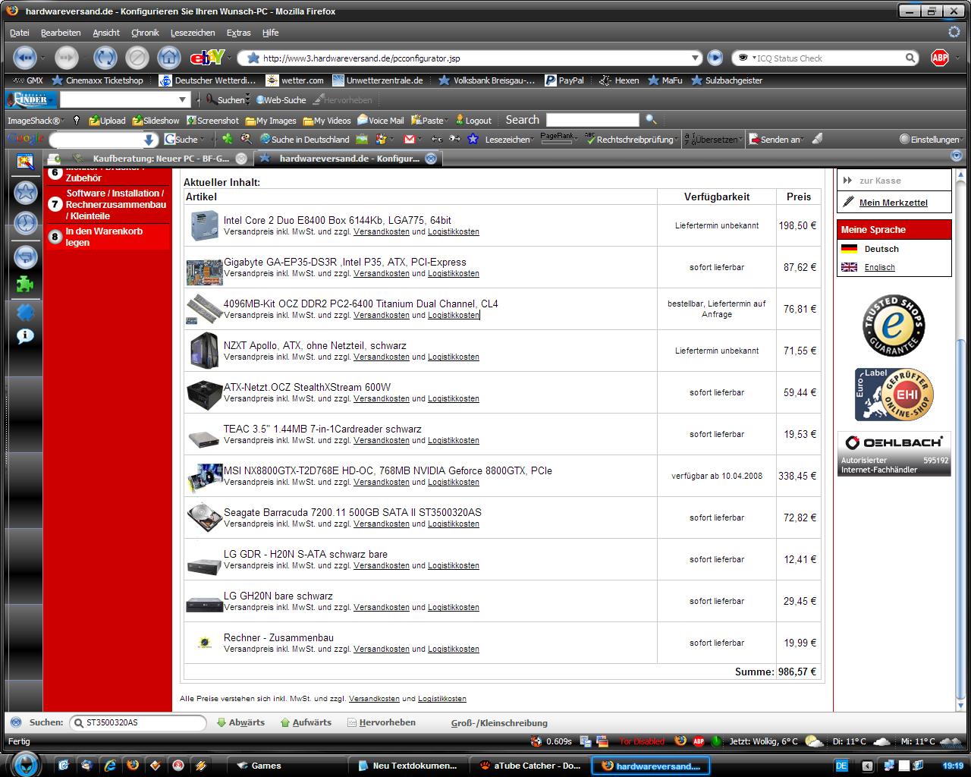
Task: Click In den Warenkorb legen step
Action: 108,237
